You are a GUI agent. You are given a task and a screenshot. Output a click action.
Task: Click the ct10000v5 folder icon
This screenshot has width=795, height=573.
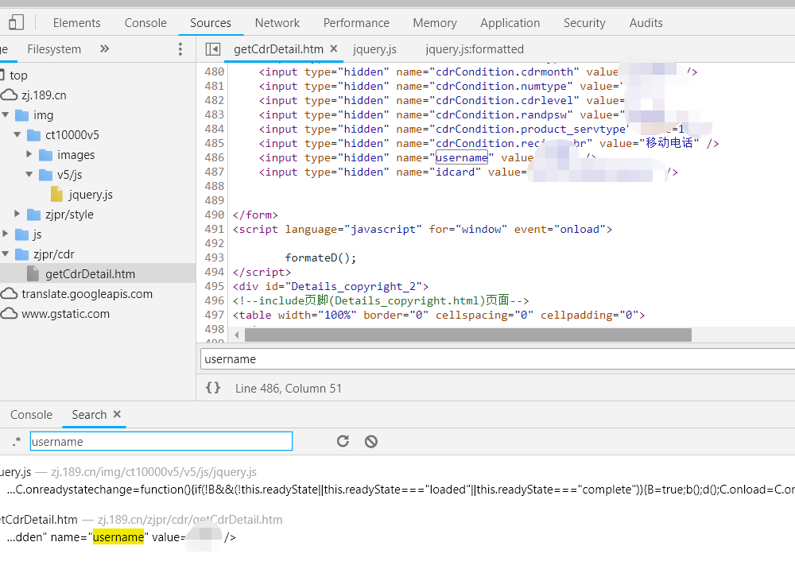point(33,135)
